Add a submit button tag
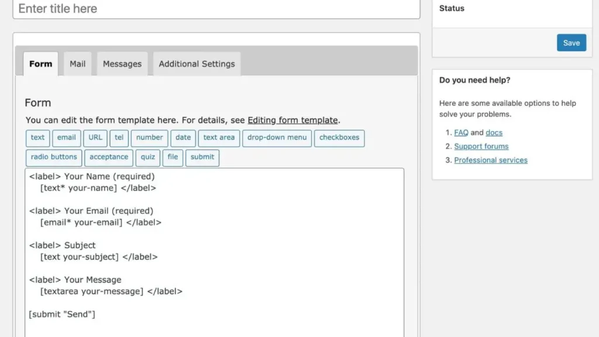599x337 pixels. coord(202,157)
